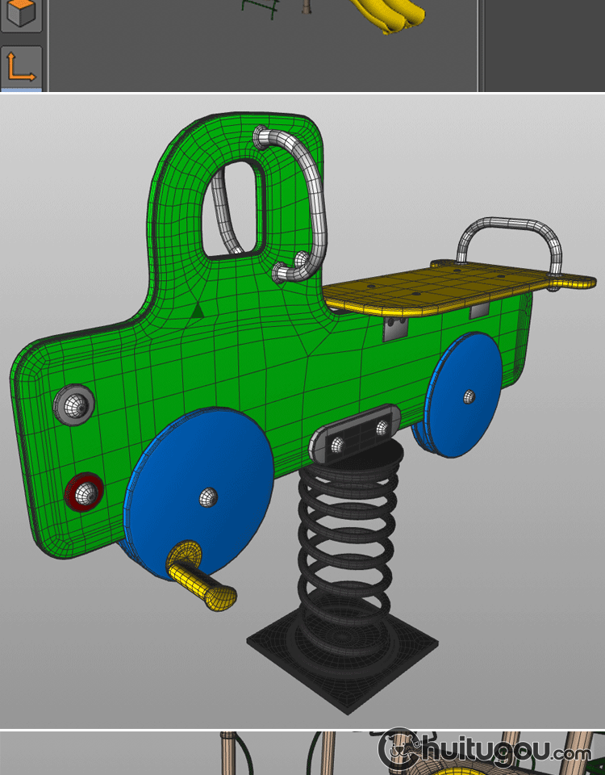Click the grey headlight above red light

(x=73, y=404)
